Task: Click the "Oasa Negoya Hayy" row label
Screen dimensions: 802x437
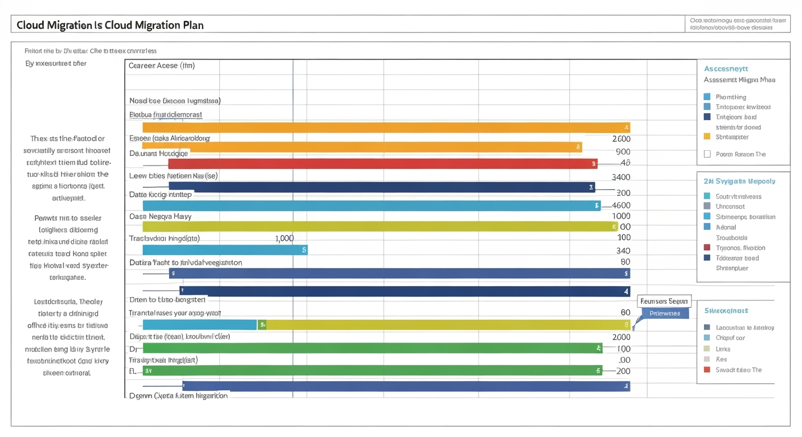Action: 161,217
